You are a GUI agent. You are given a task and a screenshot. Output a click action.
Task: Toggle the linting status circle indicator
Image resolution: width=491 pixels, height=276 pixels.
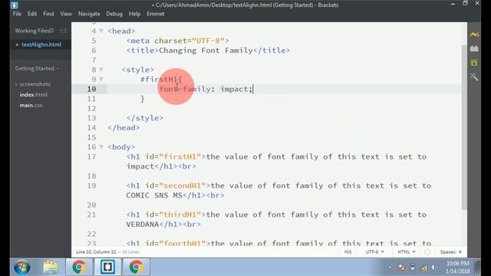coord(427,252)
